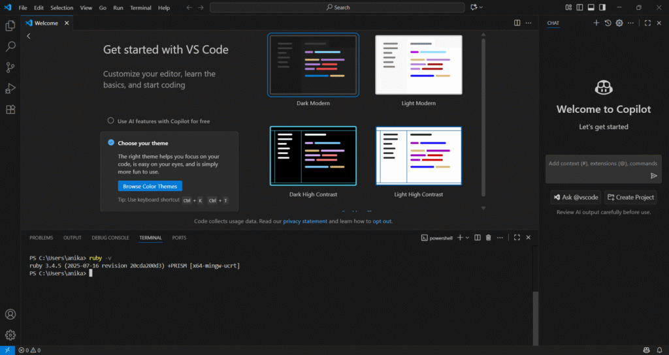Choose the Light Modern theme preview

[418, 65]
